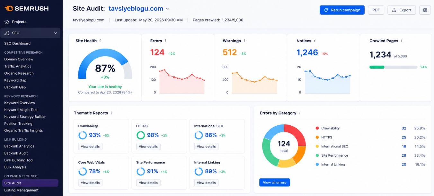Click the Internal Linking error count 20
The height and width of the screenshot is (196, 434).
coord(404,164)
